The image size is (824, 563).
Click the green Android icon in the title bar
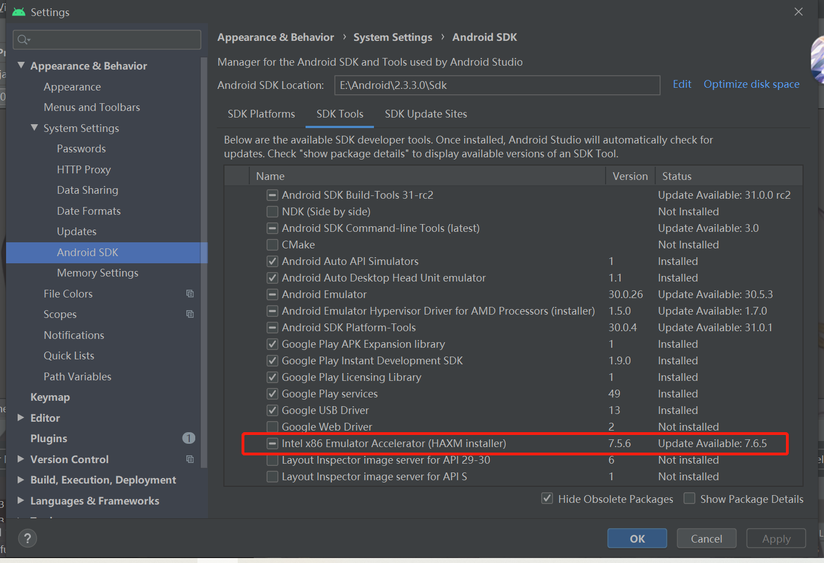pyautogui.click(x=18, y=11)
